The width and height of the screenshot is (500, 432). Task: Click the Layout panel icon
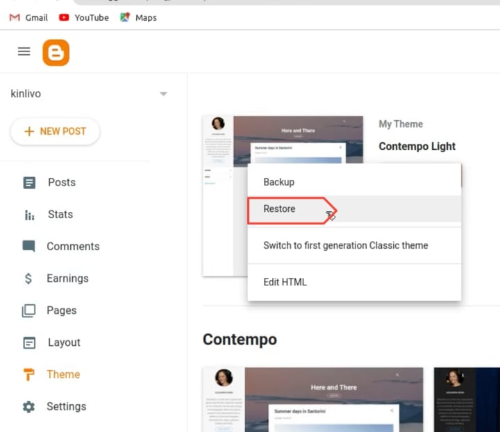(29, 342)
